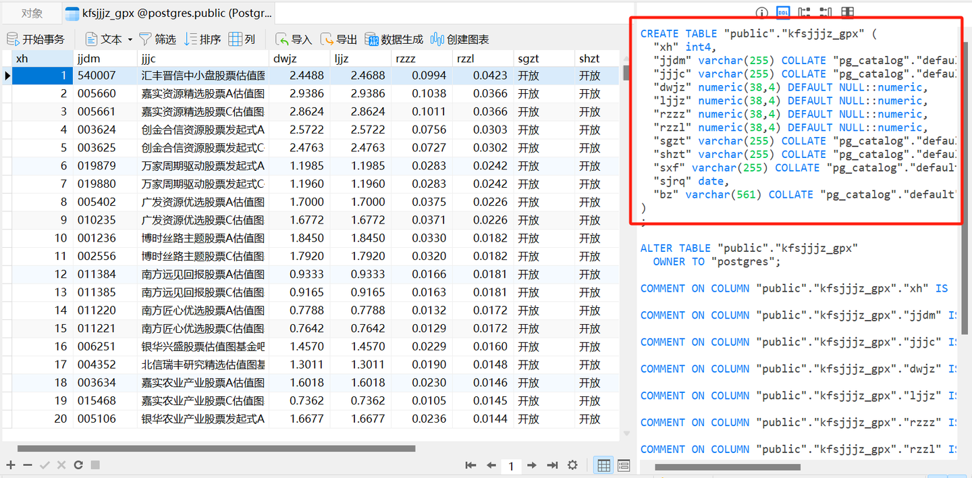972x478 pixels.
Task: Select the rzzz value 0.1038
Action: (x=422, y=94)
